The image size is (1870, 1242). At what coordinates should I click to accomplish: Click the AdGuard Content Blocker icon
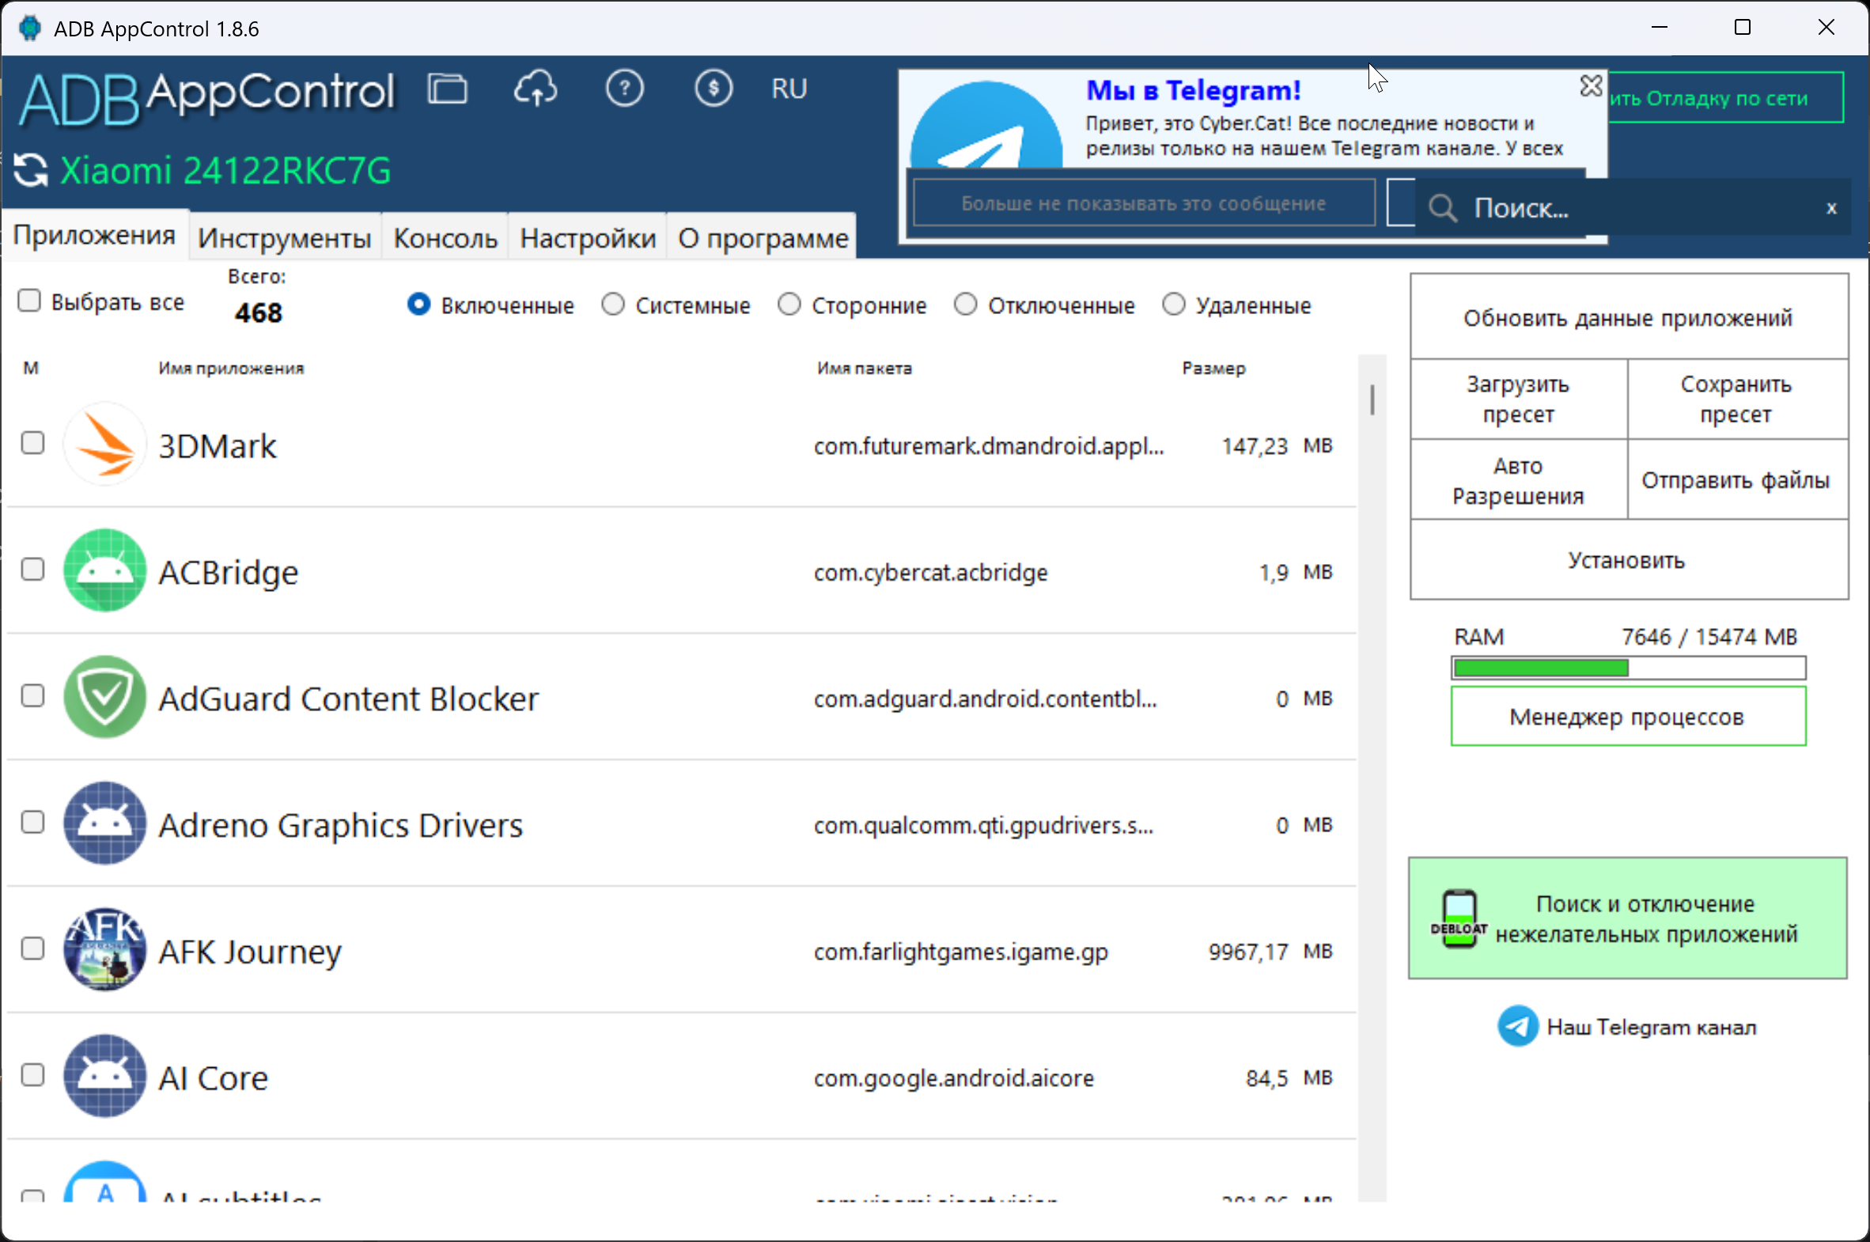(x=104, y=697)
